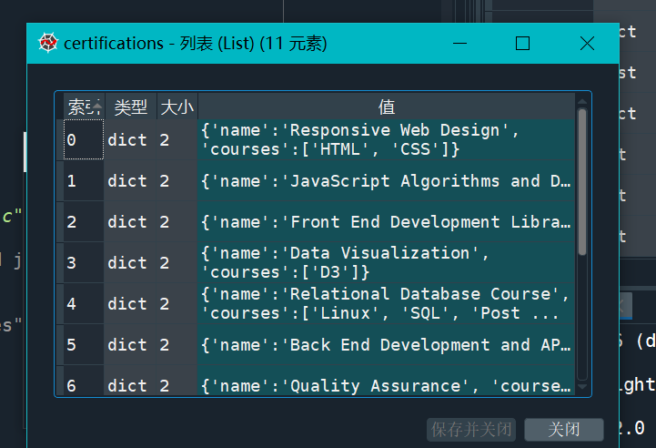Click the 保存并关闭 button

click(471, 429)
